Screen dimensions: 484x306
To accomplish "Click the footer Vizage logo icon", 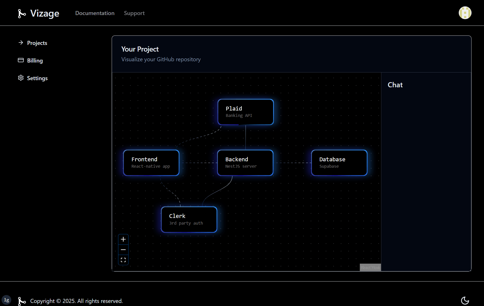I will pos(22,301).
